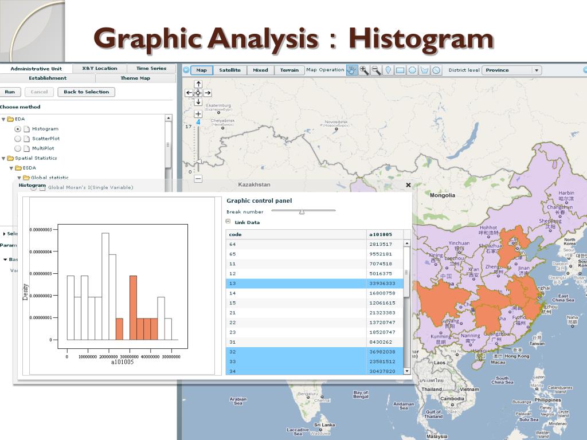This screenshot has width=587, height=440.
Task: Pan the map left with arrow
Action: coord(189,93)
